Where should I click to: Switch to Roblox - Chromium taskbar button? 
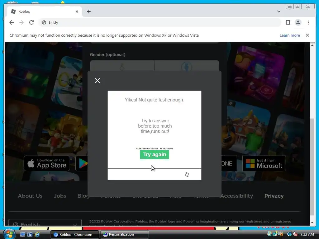[74, 235]
